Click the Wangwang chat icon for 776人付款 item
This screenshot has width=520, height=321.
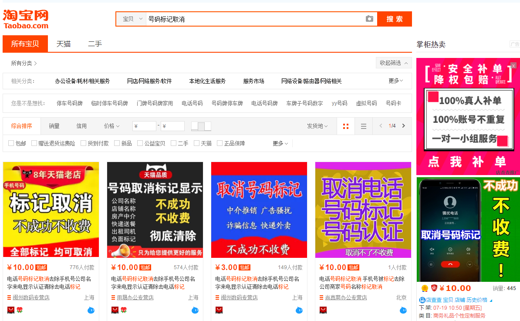click(91, 310)
